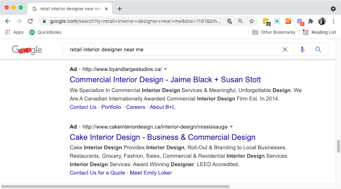Open the Chrome three-dot menu
The width and height of the screenshot is (341, 189).
click(333, 21)
